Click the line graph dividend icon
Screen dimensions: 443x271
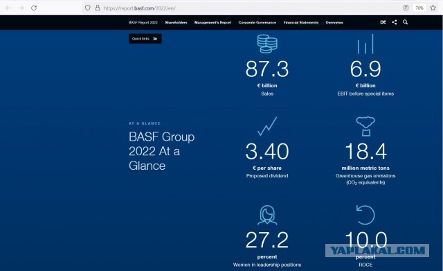pyautogui.click(x=267, y=126)
